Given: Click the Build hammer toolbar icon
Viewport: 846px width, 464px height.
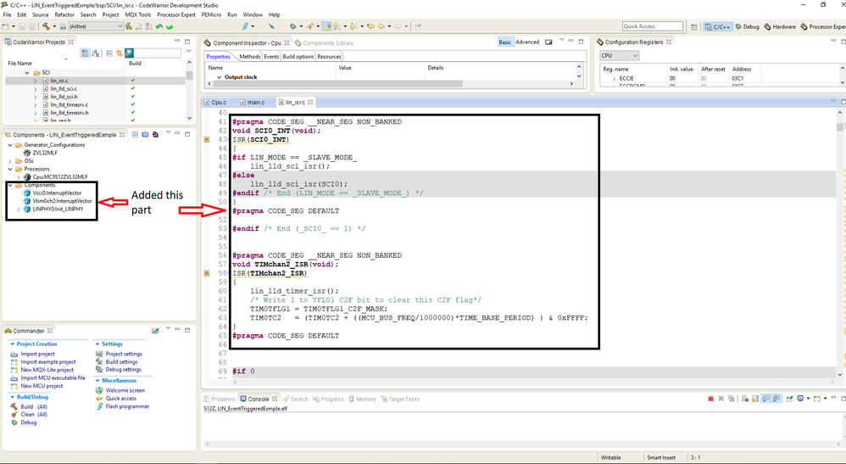Looking at the screenshot, I should [46, 26].
